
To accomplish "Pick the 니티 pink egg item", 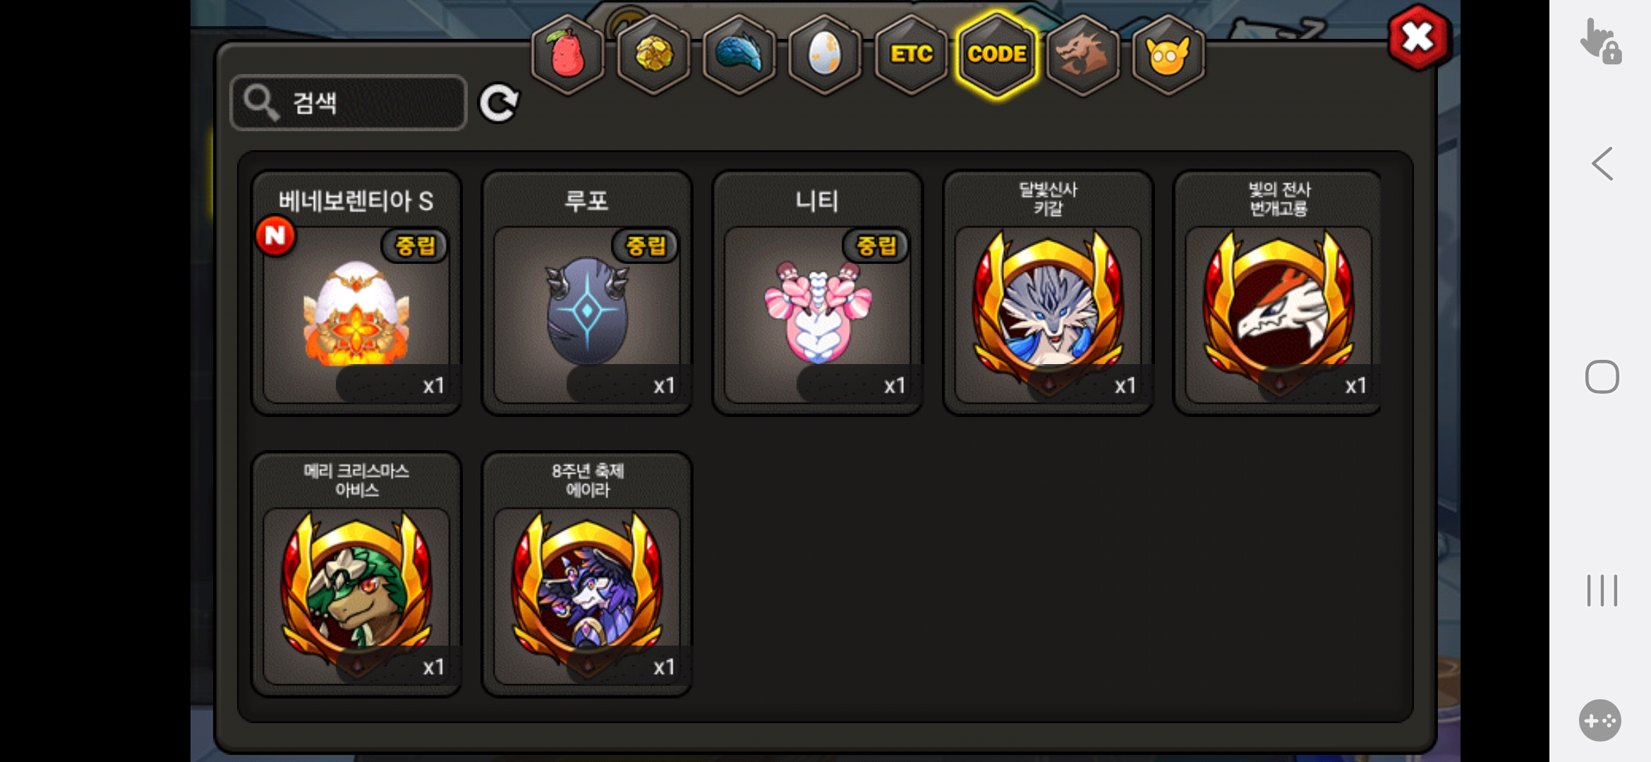I will tap(818, 293).
